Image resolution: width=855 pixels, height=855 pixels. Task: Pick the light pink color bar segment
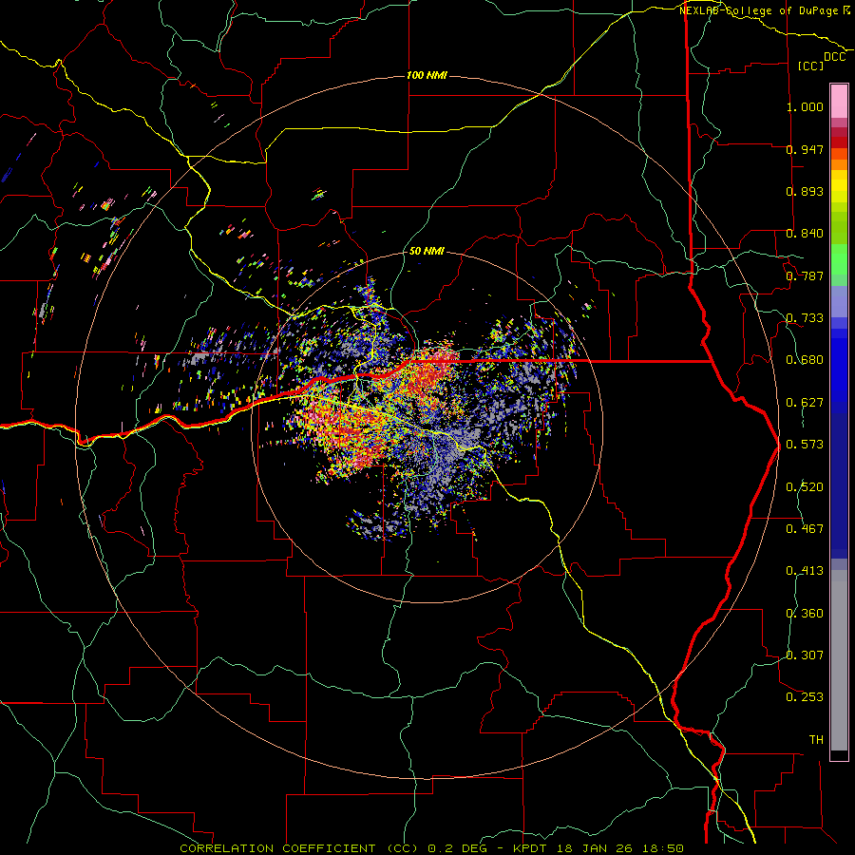tap(839, 102)
